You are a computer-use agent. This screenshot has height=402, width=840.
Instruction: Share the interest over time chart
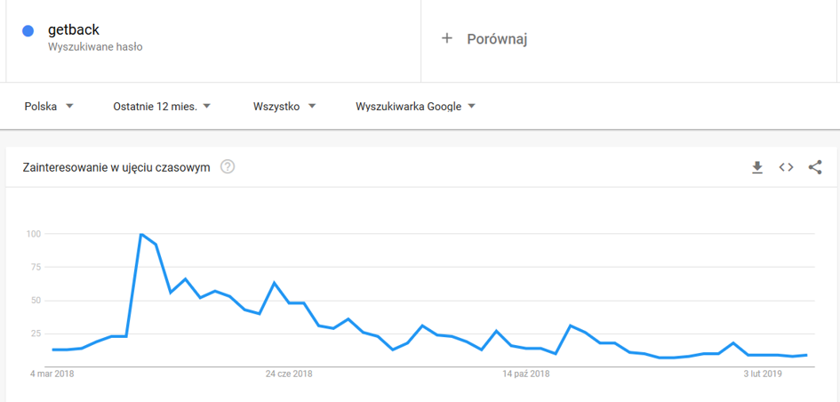tap(815, 167)
